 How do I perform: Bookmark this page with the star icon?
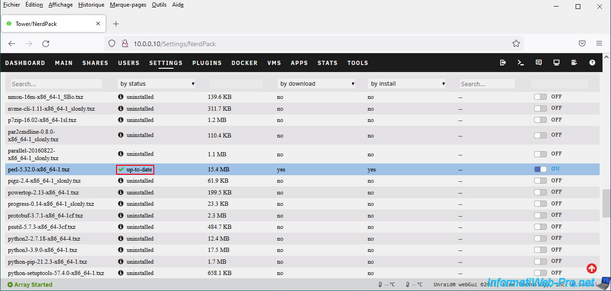516,43
